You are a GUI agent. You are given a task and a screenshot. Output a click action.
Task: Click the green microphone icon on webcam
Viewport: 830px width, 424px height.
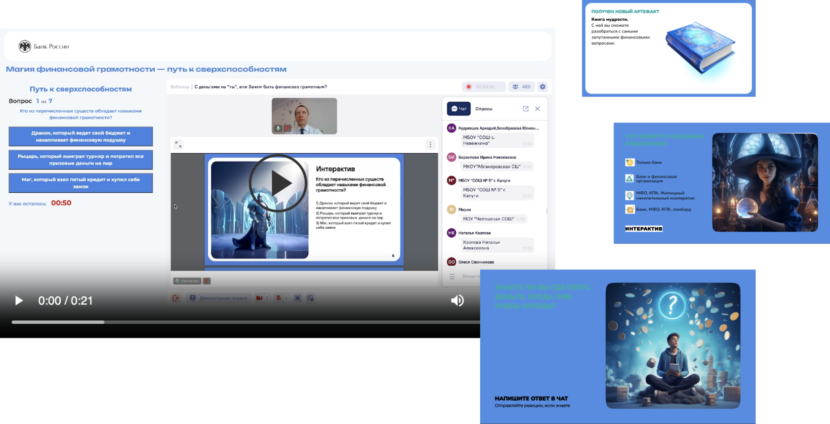point(278,128)
